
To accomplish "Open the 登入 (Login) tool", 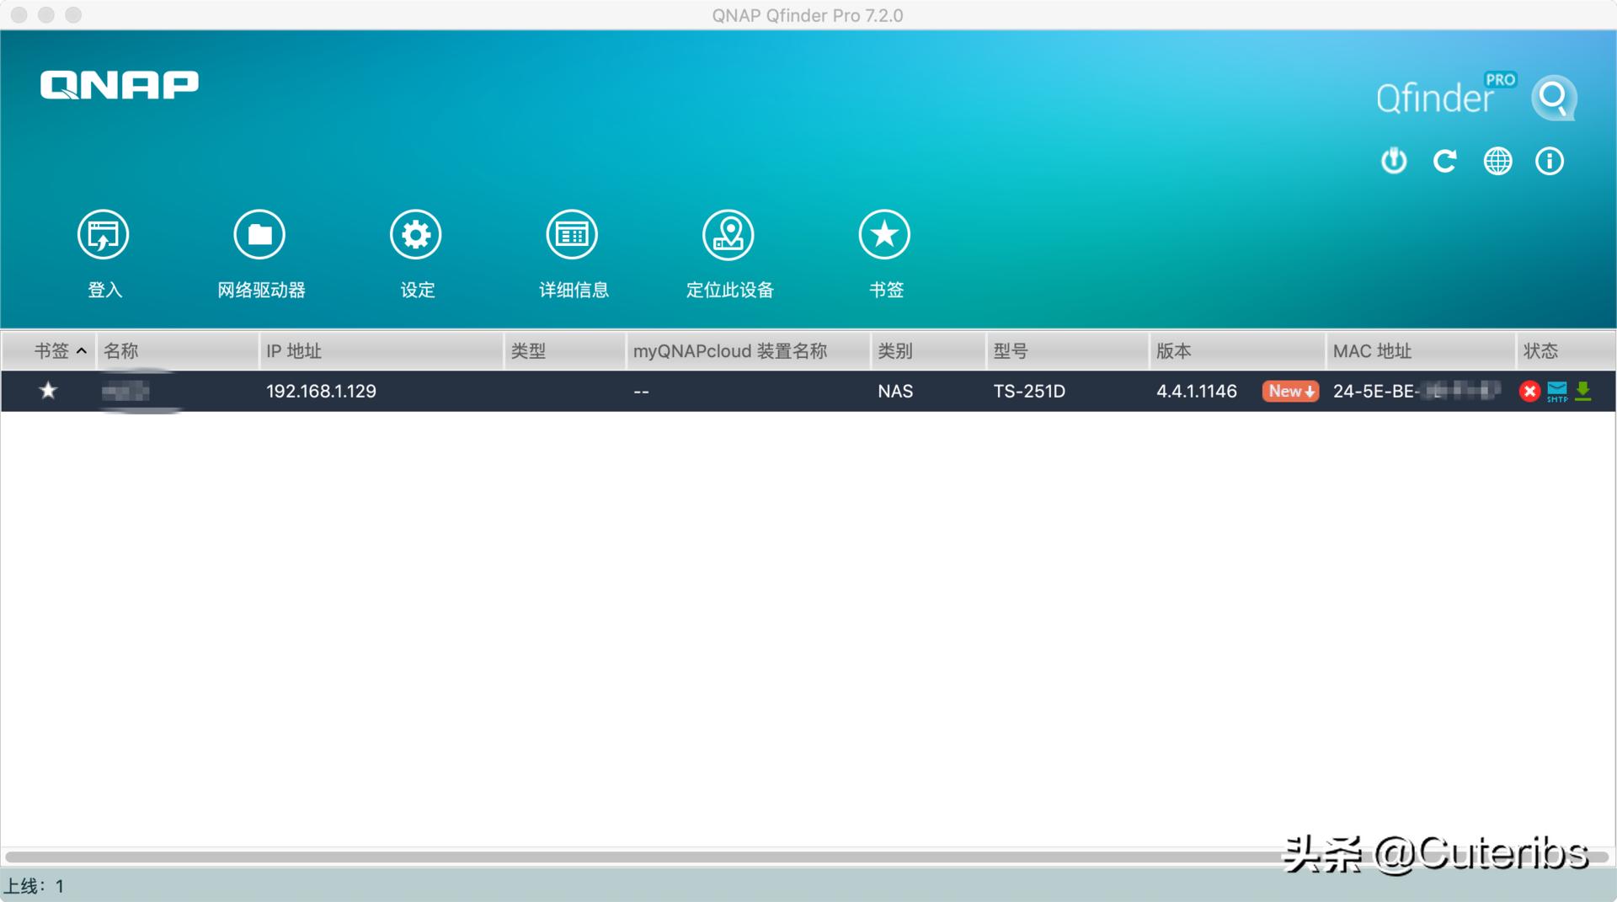I will point(103,250).
